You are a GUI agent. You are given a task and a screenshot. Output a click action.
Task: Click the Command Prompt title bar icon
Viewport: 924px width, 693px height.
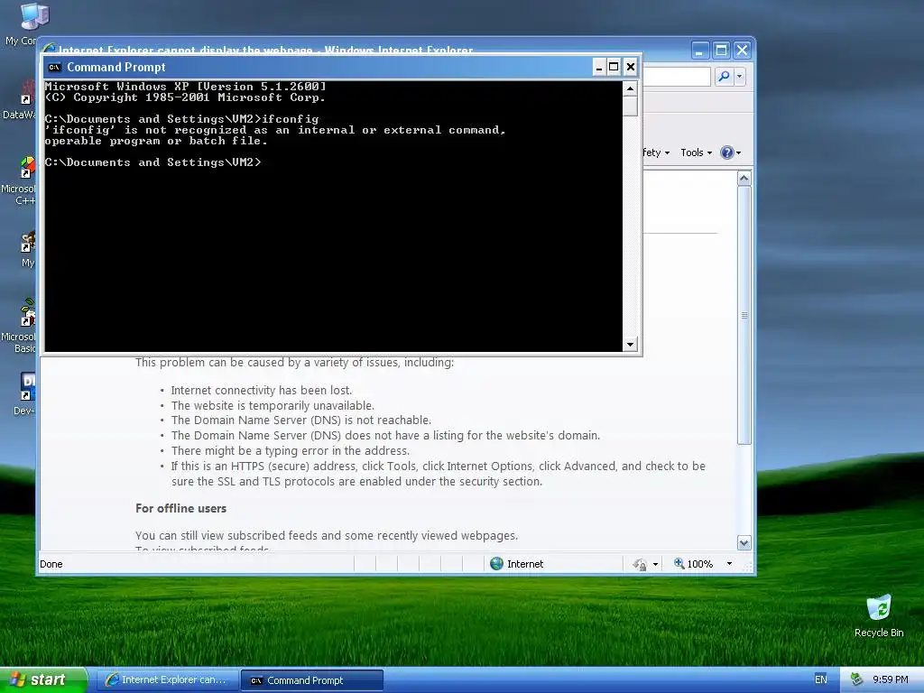coord(54,67)
